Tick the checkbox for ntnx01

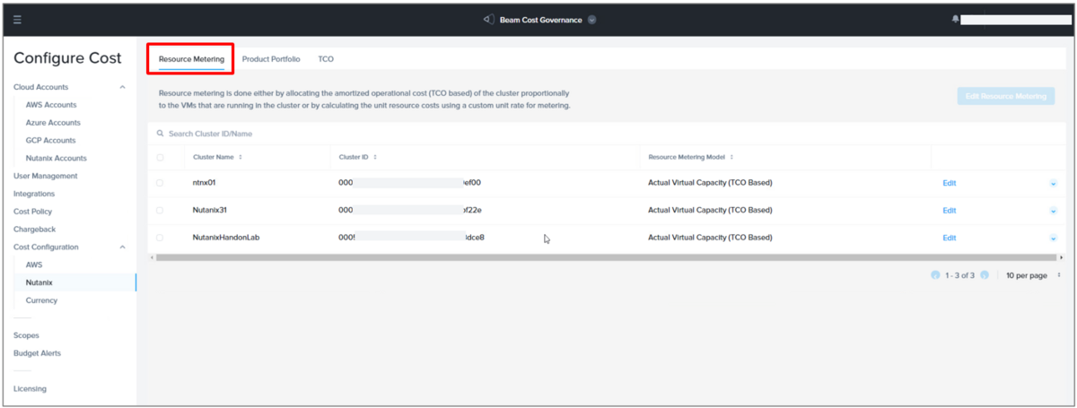(161, 183)
